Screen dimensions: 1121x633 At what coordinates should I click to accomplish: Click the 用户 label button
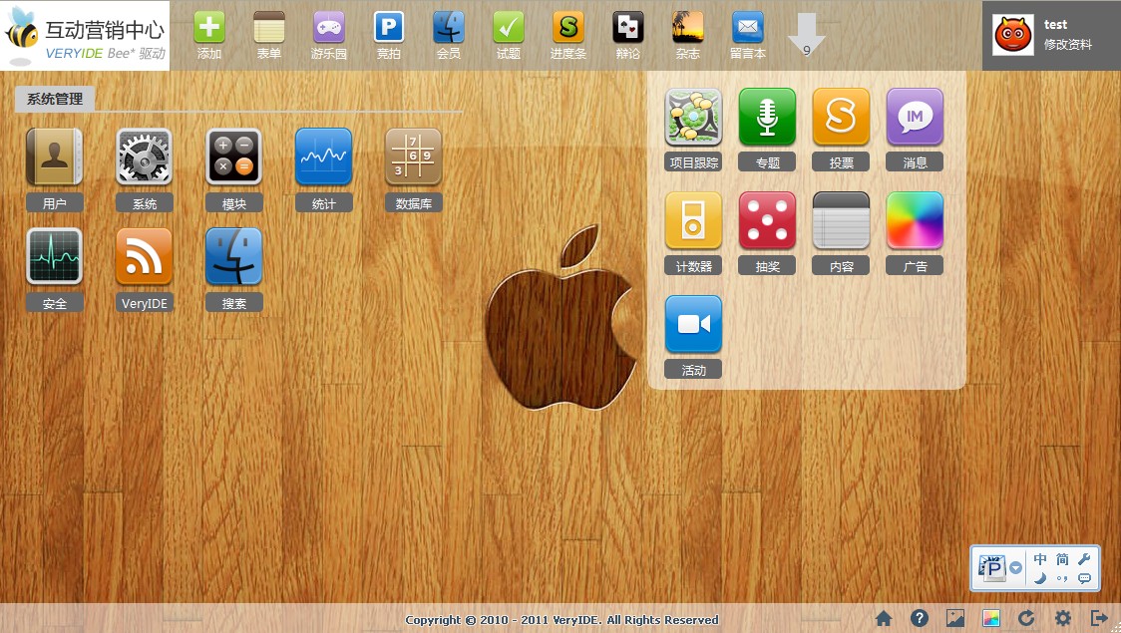pos(54,203)
